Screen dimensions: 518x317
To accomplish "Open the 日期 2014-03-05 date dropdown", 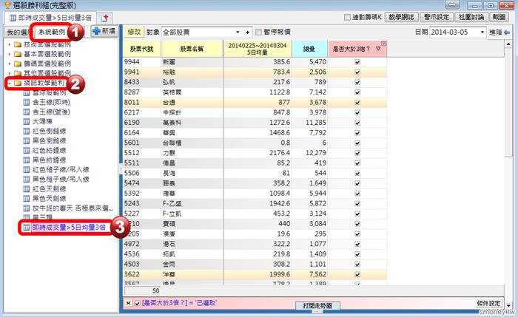I will click(482, 33).
